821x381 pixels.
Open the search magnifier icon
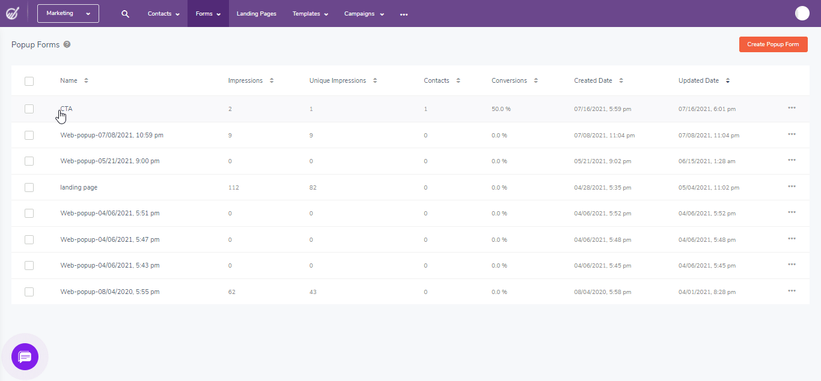[125, 14]
